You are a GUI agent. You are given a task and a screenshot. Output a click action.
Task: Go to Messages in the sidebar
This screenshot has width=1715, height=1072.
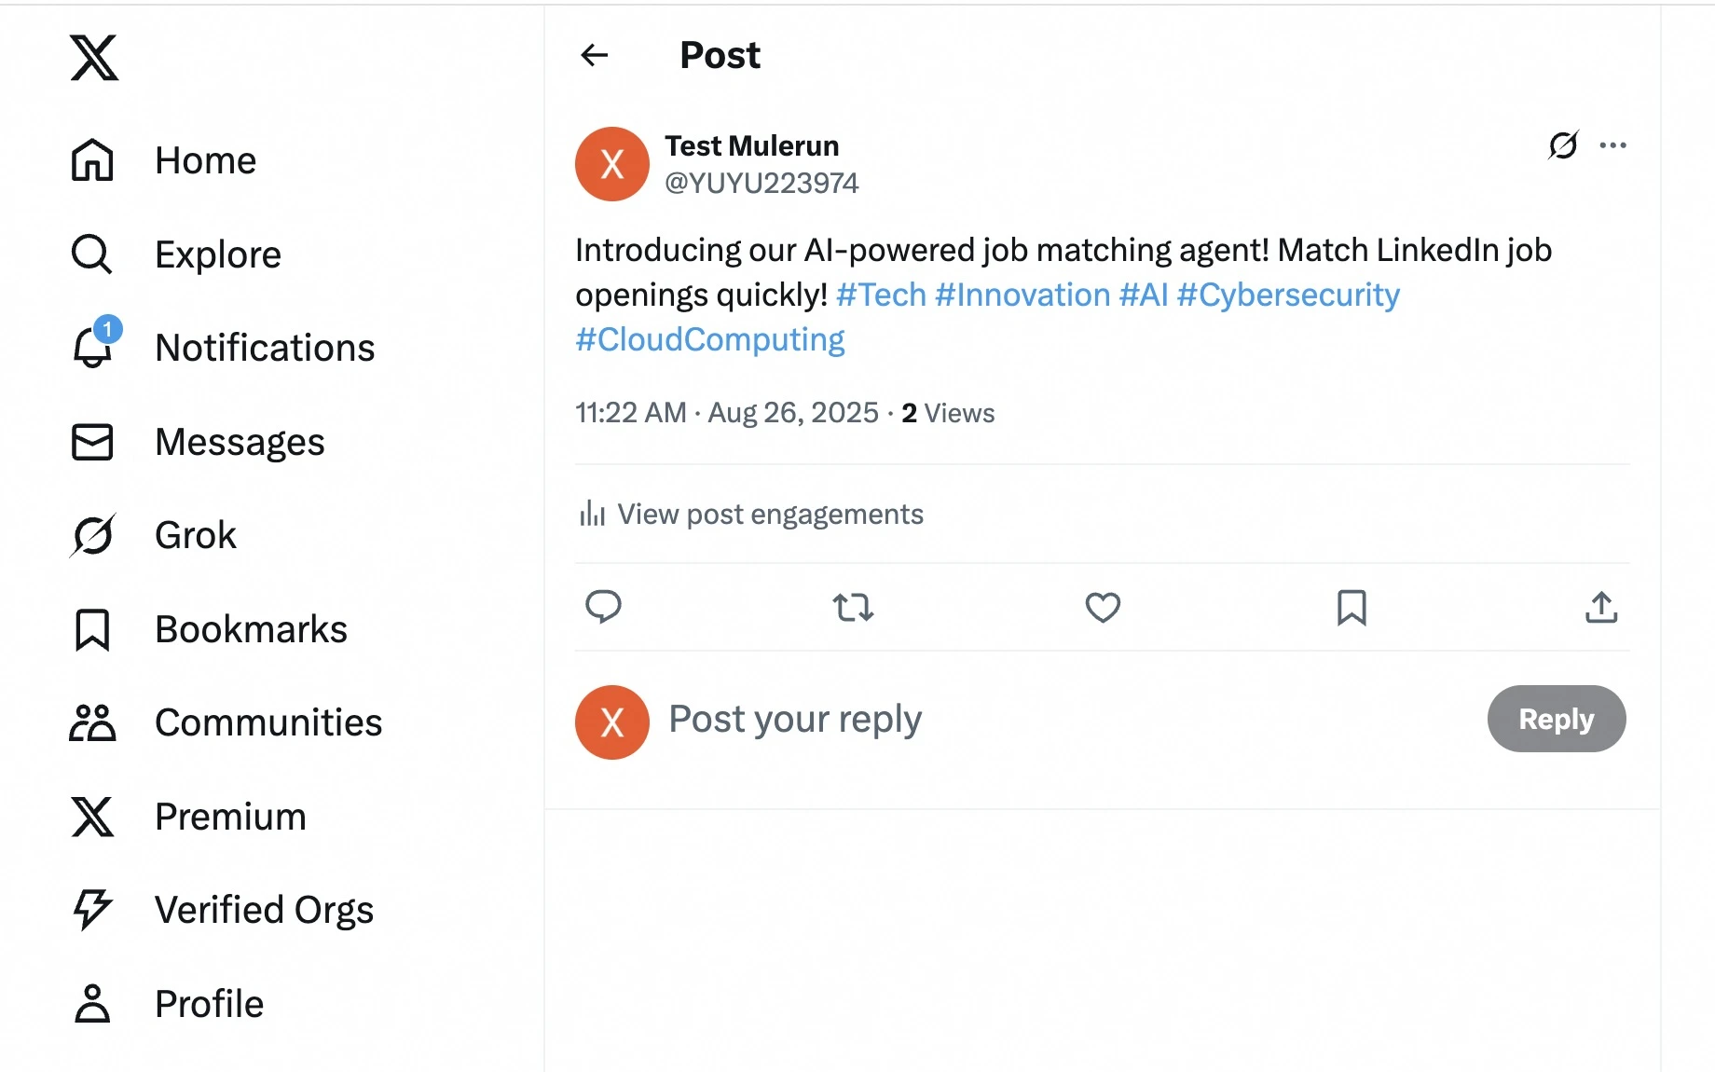coord(199,442)
